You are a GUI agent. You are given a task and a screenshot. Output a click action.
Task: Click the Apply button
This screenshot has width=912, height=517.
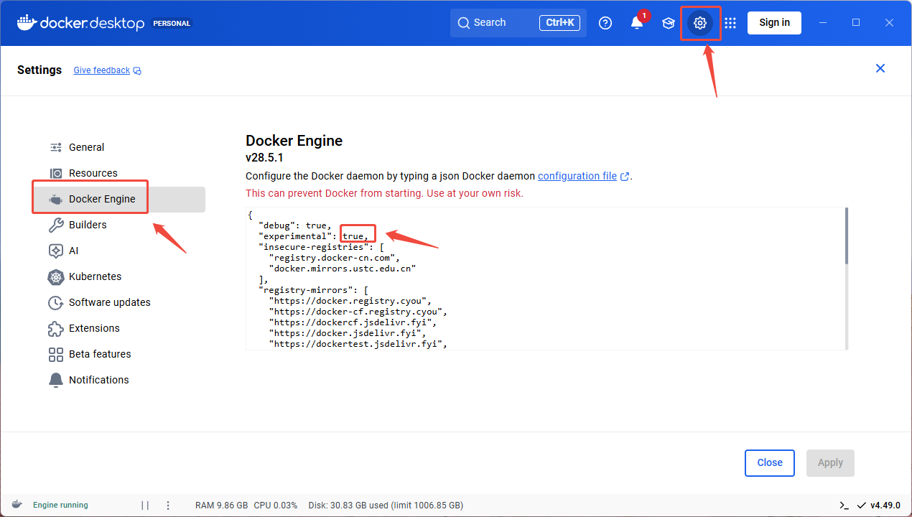pyautogui.click(x=830, y=463)
